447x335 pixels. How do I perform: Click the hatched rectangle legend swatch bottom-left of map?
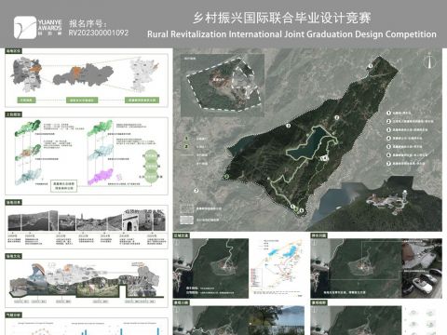186,220
